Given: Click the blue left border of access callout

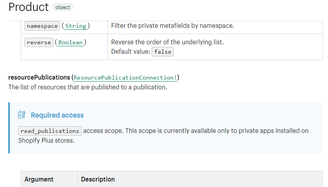Looking at the screenshot, I should click(x=9, y=128).
